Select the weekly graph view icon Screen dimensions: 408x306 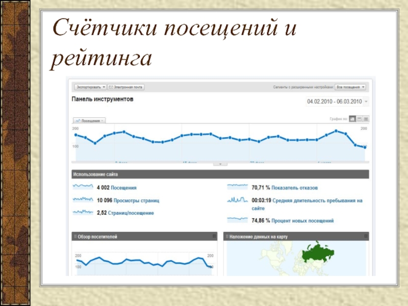point(359,119)
